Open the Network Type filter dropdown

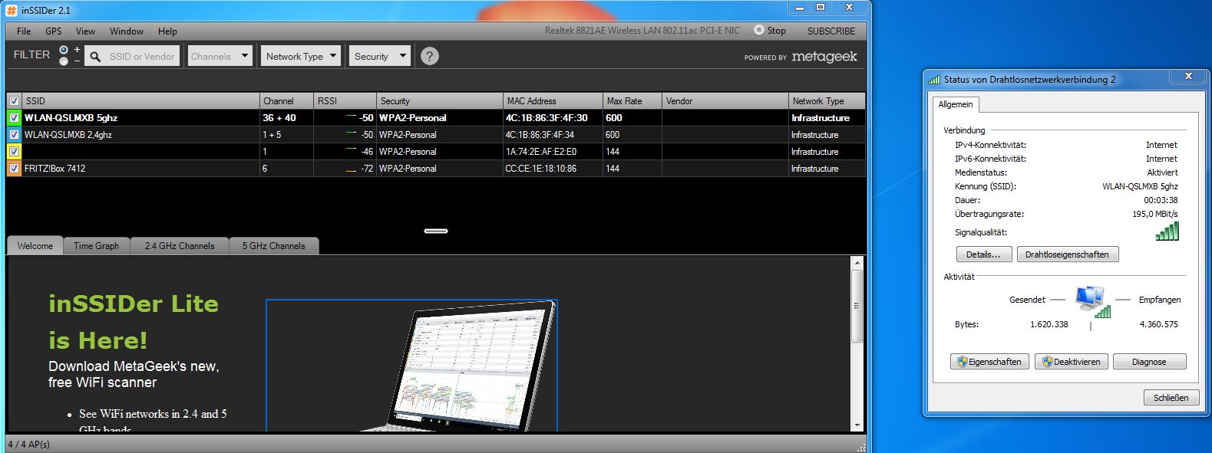[301, 56]
